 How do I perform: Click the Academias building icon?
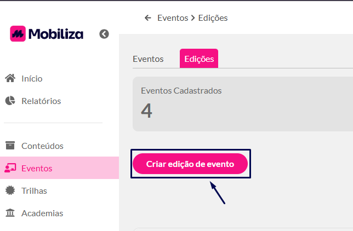coord(10,213)
